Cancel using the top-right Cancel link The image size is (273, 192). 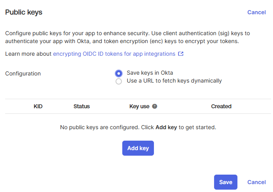pos(256,12)
